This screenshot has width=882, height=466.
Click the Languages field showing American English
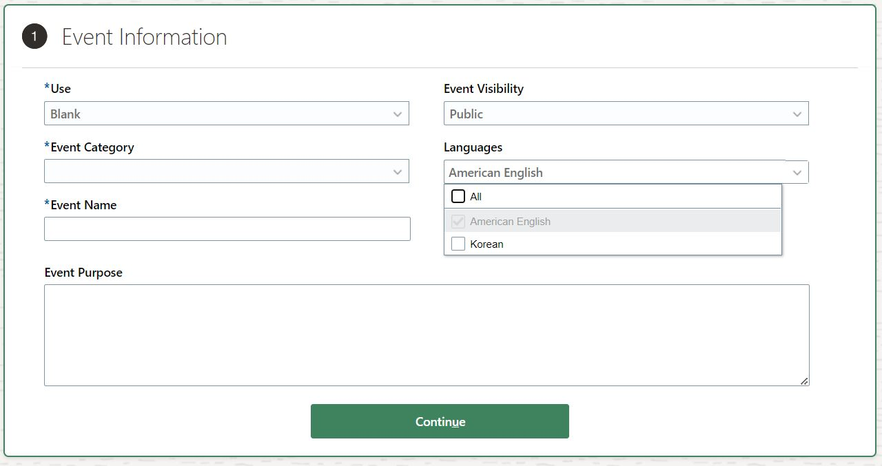[x=613, y=173]
